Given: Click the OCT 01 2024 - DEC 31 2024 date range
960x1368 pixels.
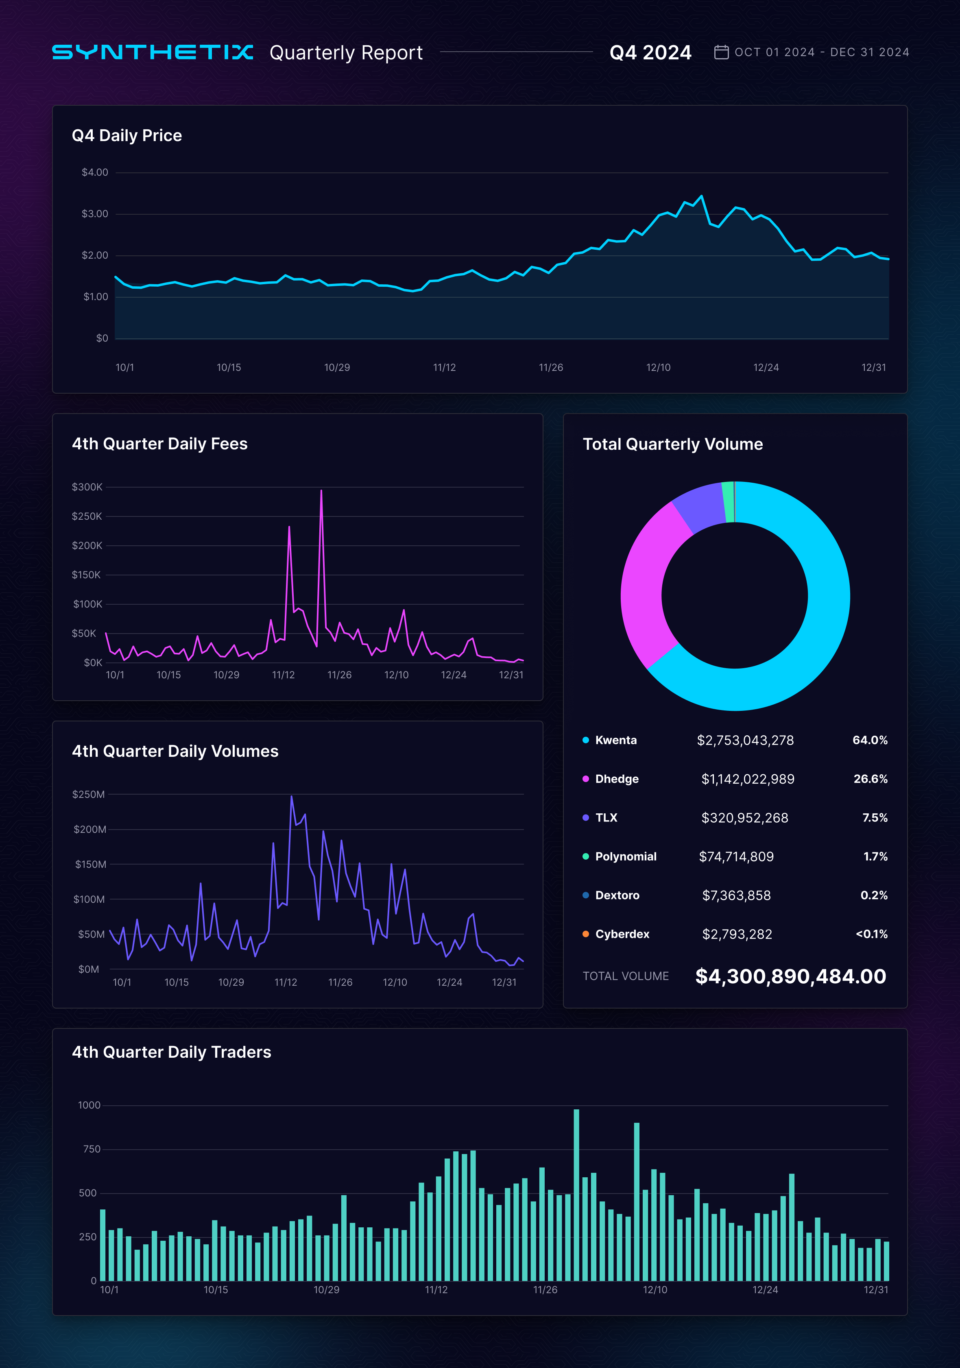Looking at the screenshot, I should coord(822,52).
